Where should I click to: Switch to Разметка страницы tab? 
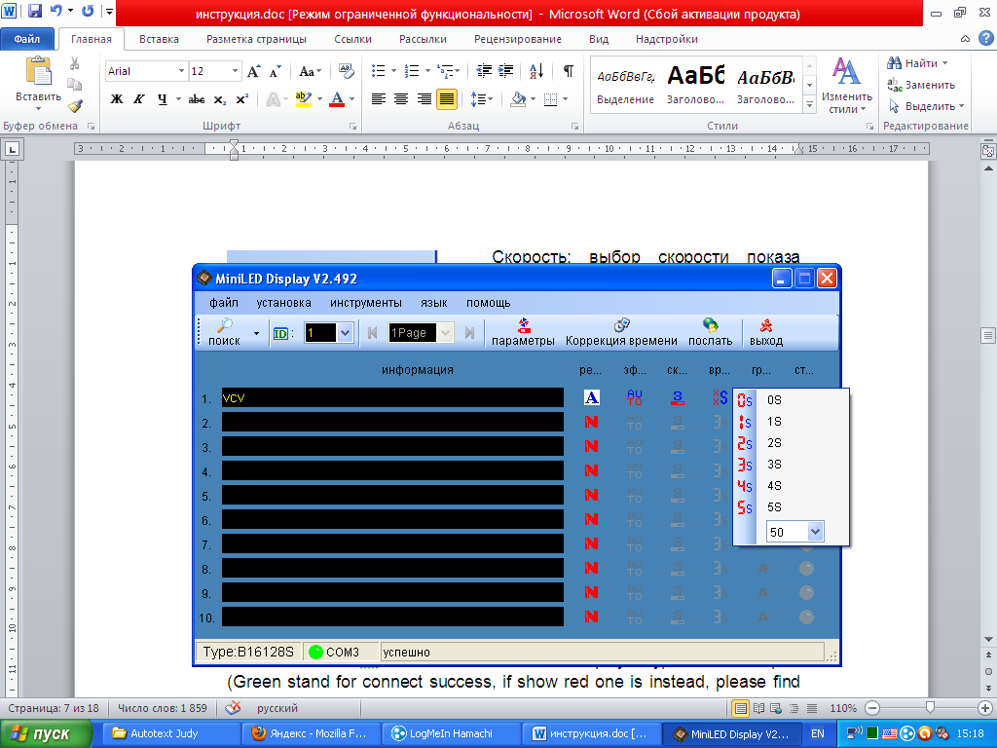click(x=256, y=39)
